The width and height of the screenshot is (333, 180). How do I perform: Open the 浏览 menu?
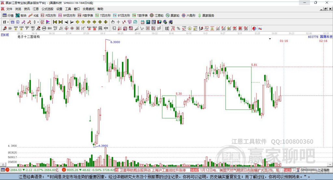pyautogui.click(x=18, y=9)
